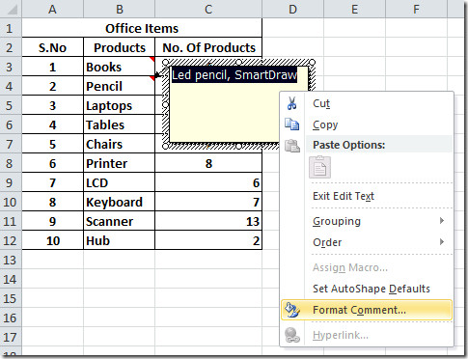Image resolution: width=468 pixels, height=359 pixels.
Task: Click the Keyboard quantity cell
Action: click(208, 202)
